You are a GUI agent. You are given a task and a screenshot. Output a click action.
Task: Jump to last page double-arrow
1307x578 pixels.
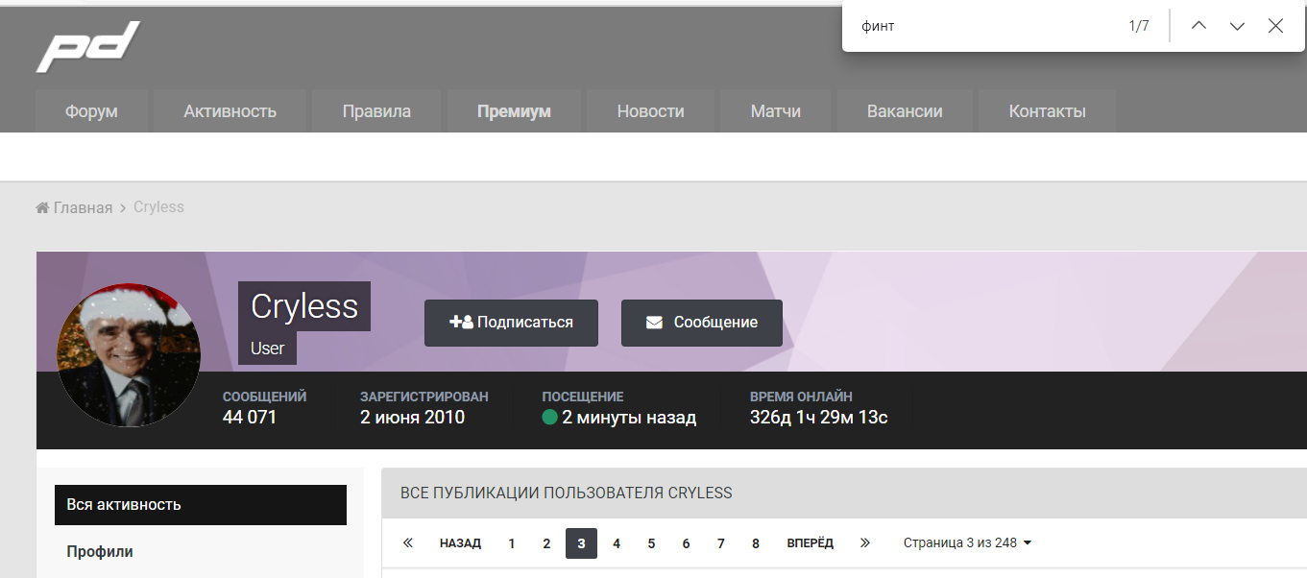click(x=865, y=543)
